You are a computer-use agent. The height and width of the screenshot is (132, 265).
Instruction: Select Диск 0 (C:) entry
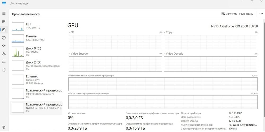[x=36, y=51]
